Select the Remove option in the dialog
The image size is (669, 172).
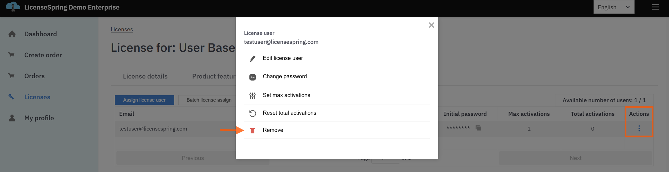pyautogui.click(x=273, y=130)
